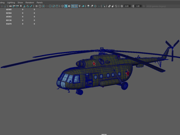Open the Lighting panel menu

click(11, 3)
